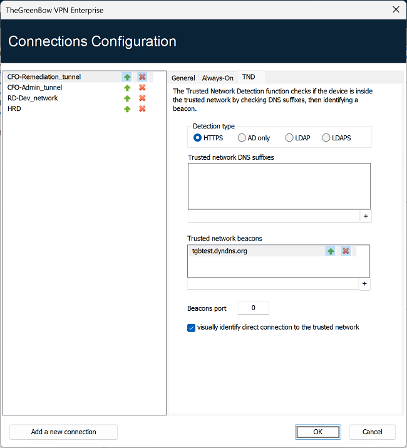407x448 pixels.
Task: Delete the HRD connection
Action: coord(142,108)
